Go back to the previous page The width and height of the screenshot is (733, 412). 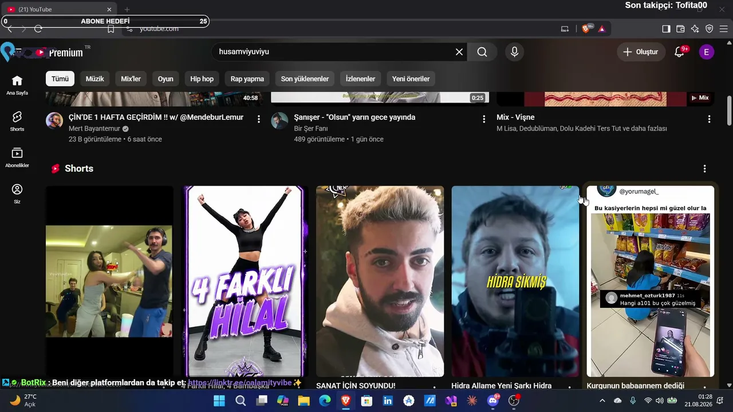pyautogui.click(x=10, y=29)
